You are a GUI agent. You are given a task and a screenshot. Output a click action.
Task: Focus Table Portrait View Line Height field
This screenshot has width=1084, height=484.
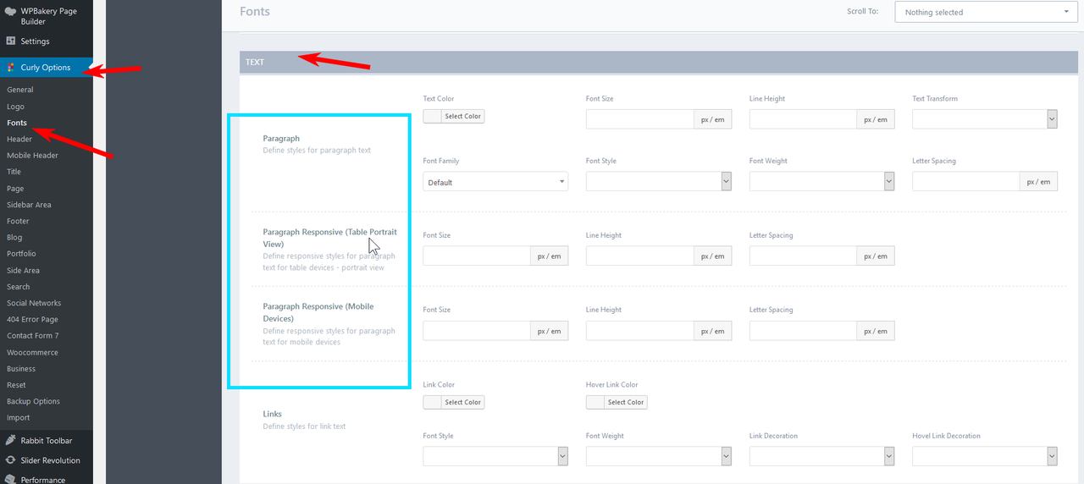[x=640, y=256]
